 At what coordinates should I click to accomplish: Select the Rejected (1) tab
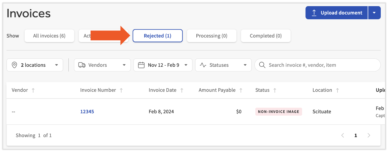point(158,36)
